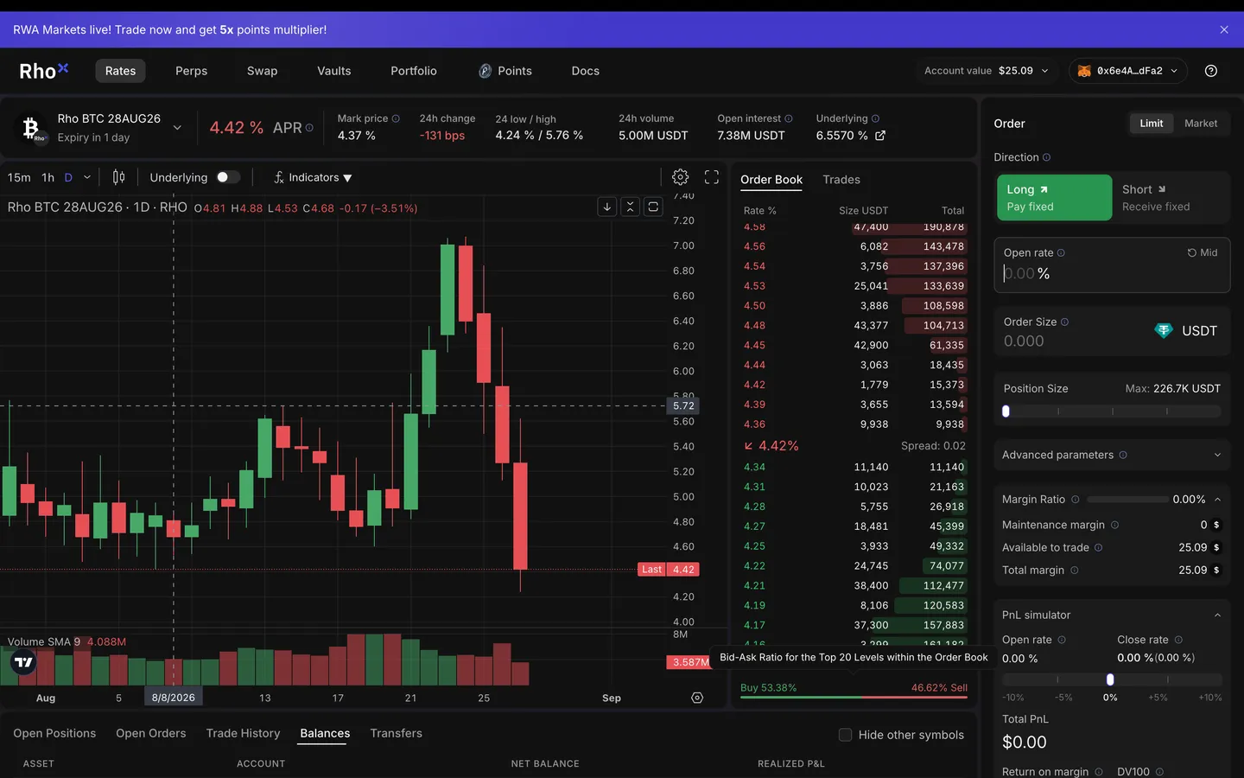Click the Maintenance margin info icon
This screenshot has width=1244, height=778.
pos(1114,525)
